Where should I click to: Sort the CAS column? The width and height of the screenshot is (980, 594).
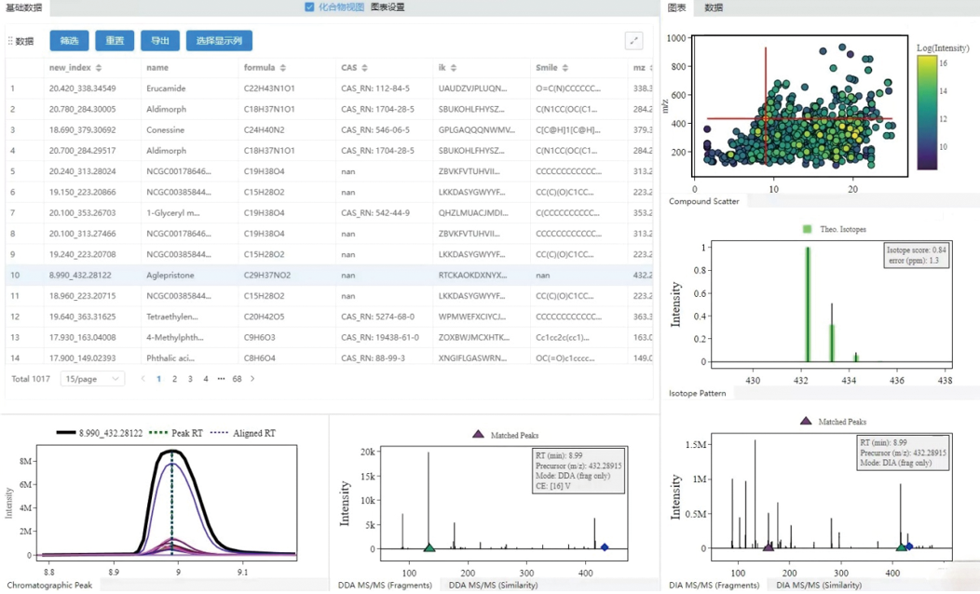(364, 68)
